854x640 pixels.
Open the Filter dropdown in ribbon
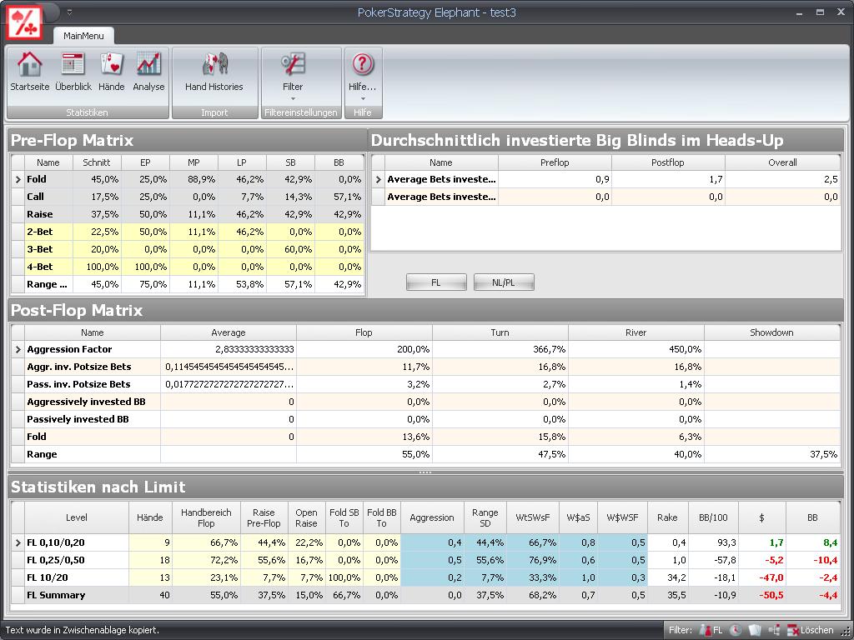(293, 76)
